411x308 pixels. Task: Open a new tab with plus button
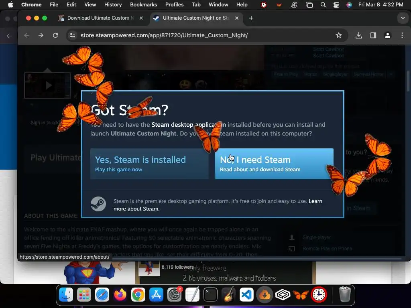point(251,18)
